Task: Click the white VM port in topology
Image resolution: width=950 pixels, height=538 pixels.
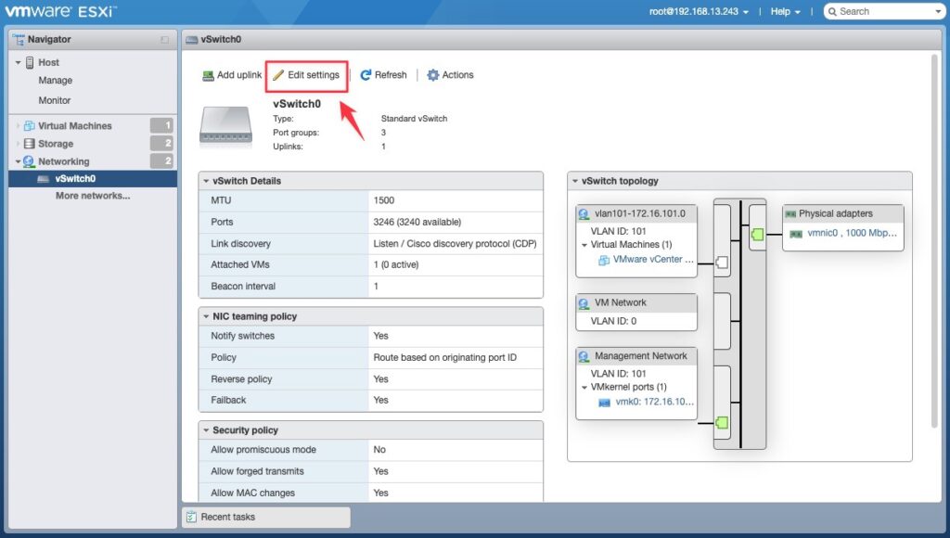Action: click(722, 263)
